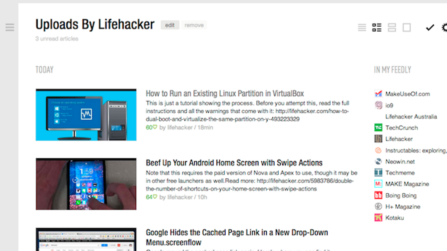The height and width of the screenshot is (251, 447).
Task: Click the Google cached page thumbnail
Action: pos(86,239)
